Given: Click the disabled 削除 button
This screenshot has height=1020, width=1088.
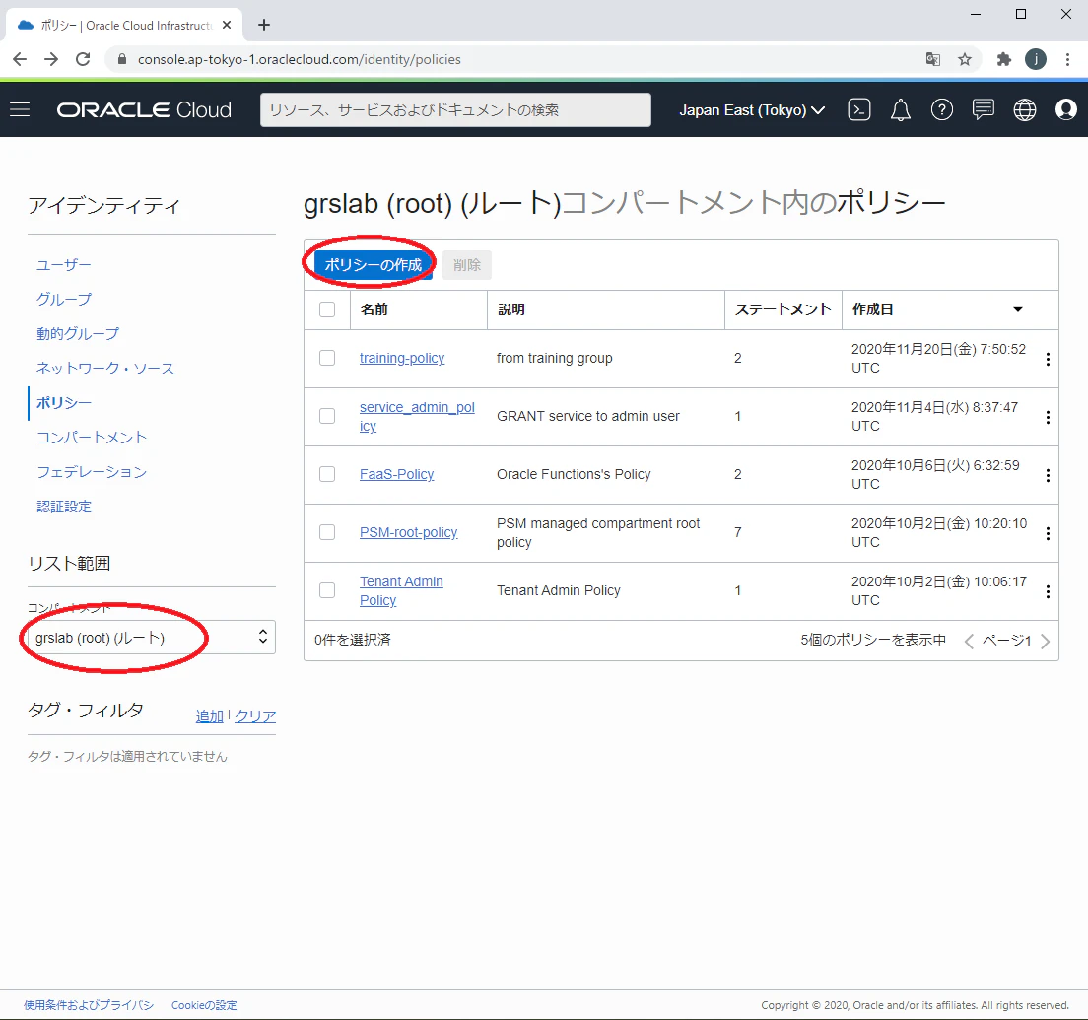Looking at the screenshot, I should (x=467, y=265).
